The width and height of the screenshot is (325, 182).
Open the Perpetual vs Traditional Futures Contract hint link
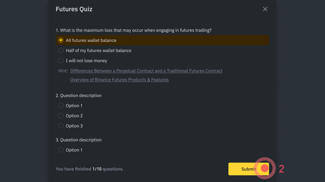pyautogui.click(x=146, y=71)
